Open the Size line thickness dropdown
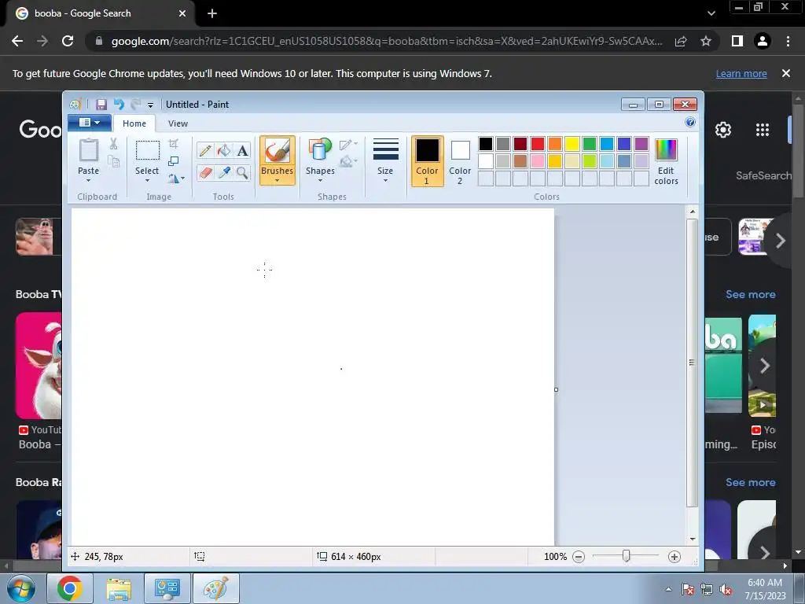The height and width of the screenshot is (604, 805). click(x=385, y=160)
